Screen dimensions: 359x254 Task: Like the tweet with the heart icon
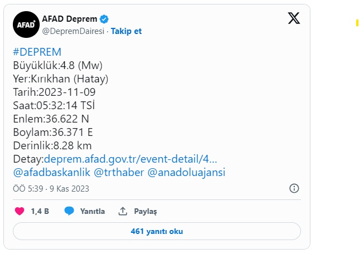tap(20, 211)
